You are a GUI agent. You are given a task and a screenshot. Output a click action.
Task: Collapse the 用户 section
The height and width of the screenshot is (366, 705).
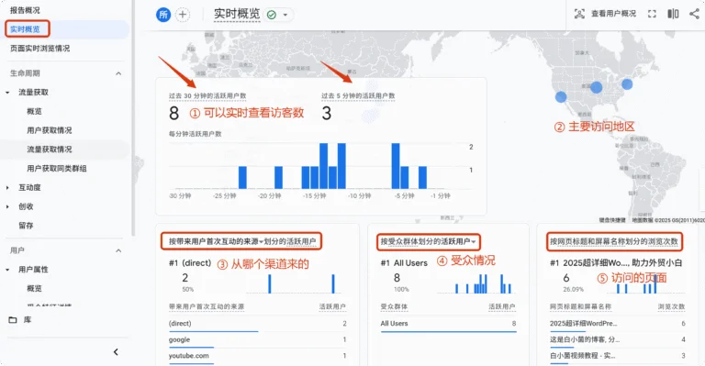coord(118,250)
